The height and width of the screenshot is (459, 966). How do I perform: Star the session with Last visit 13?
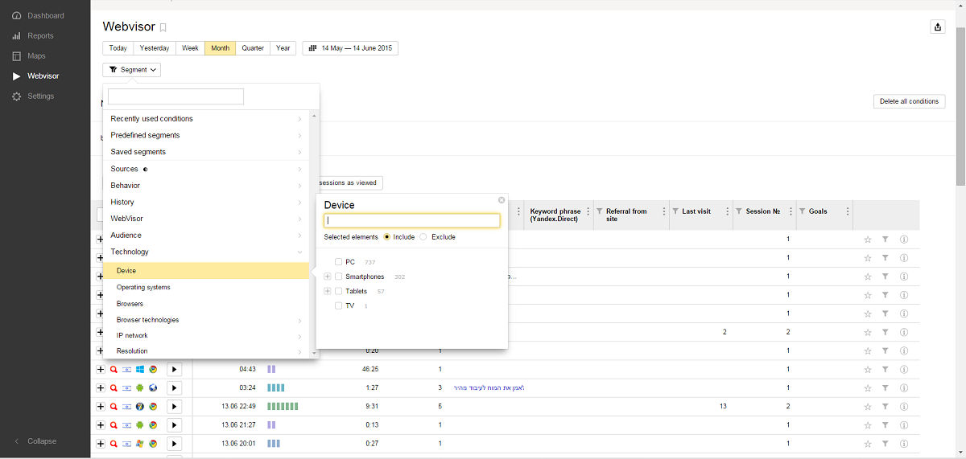pyautogui.click(x=868, y=407)
